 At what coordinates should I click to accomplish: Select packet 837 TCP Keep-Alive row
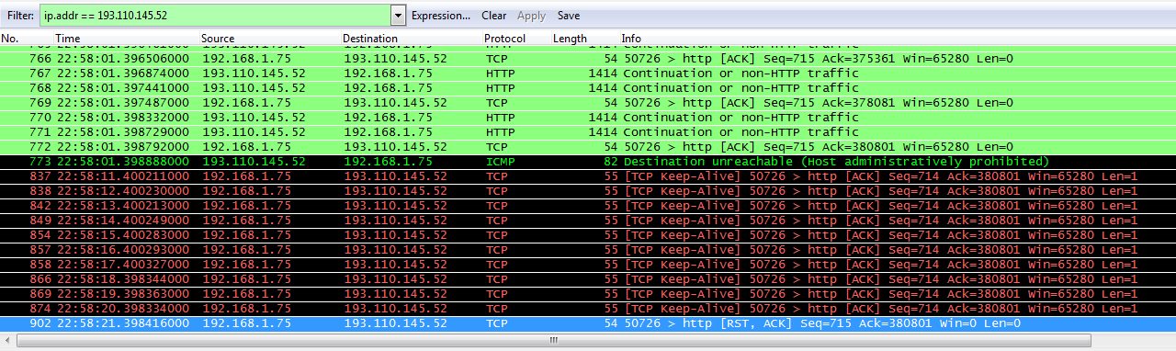point(588,176)
